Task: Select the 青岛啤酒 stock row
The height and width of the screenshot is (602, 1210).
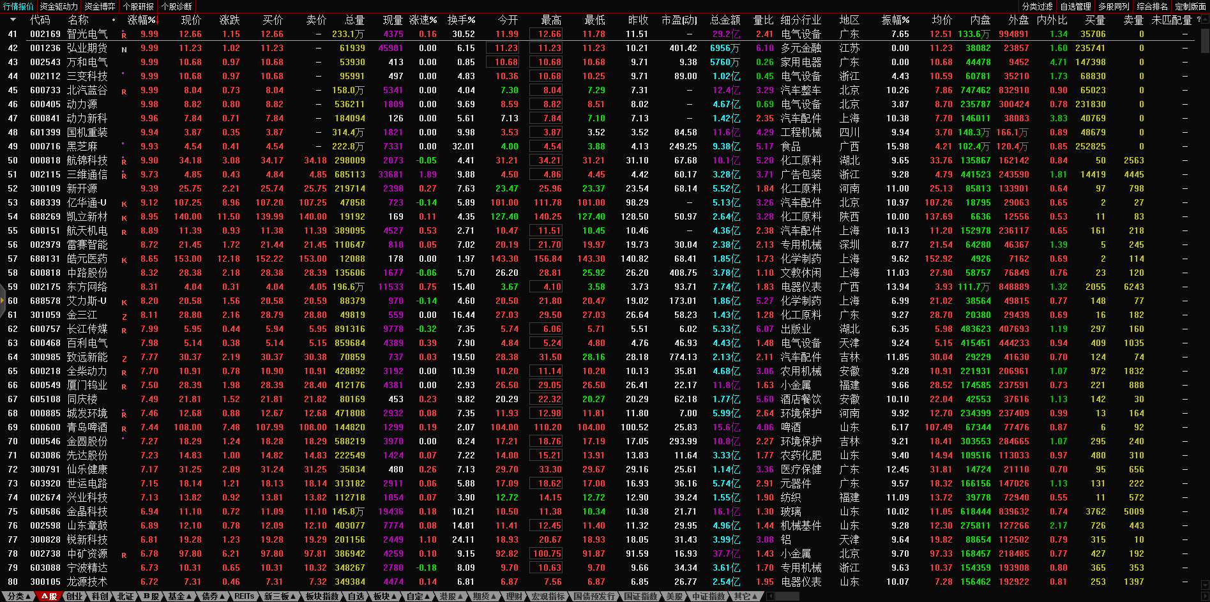Action: coord(87,427)
